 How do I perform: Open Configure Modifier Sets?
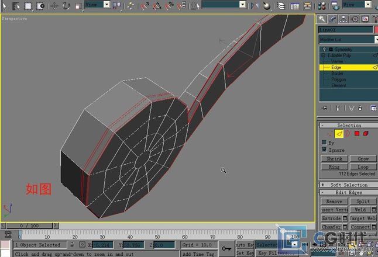point(374,108)
